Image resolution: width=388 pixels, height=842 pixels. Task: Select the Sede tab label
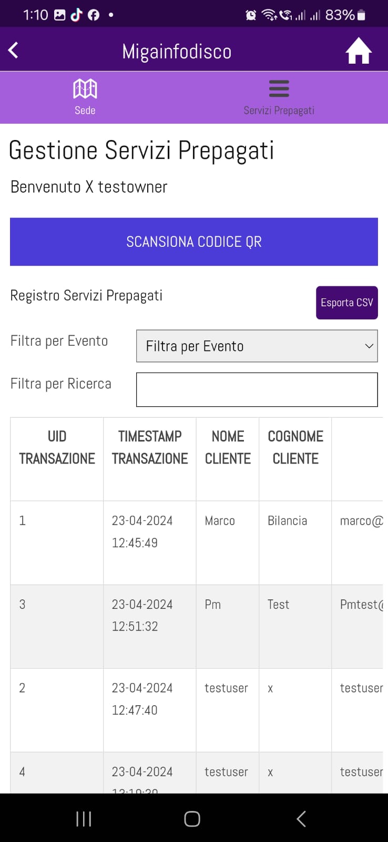85,111
